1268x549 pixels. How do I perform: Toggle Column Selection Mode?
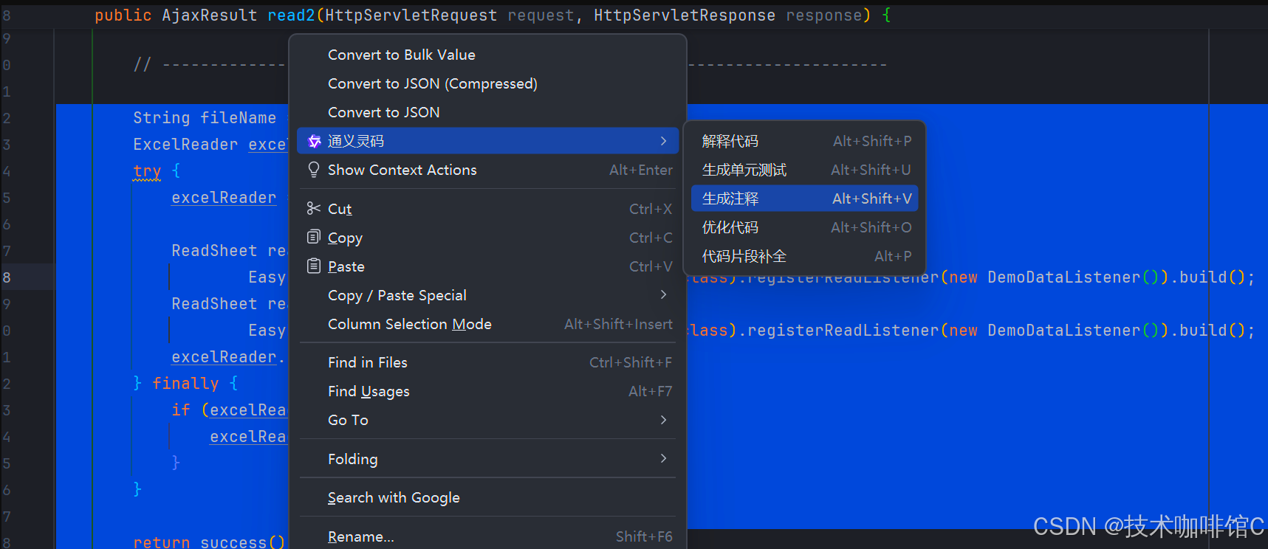(487, 324)
